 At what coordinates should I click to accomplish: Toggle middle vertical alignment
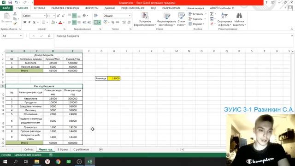pyautogui.click(x=74, y=16)
